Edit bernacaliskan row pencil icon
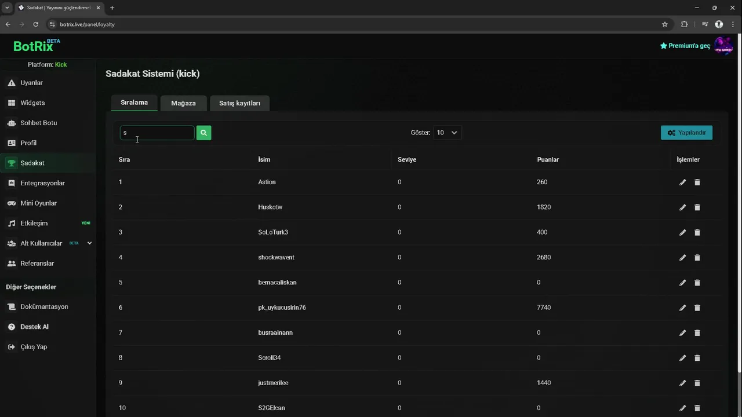 682,283
